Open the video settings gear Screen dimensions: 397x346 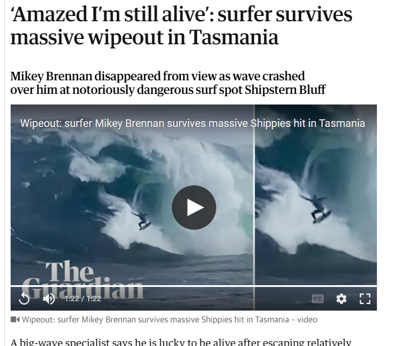click(341, 299)
